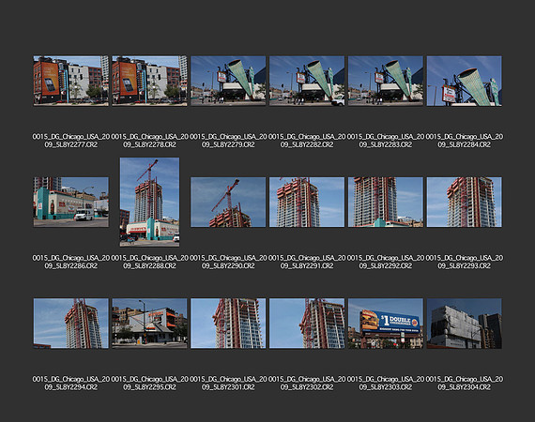The height and width of the screenshot is (422, 535).
Task: Open the $1 Double billboard thumbnail 5L8Y2303
Action: point(386,324)
